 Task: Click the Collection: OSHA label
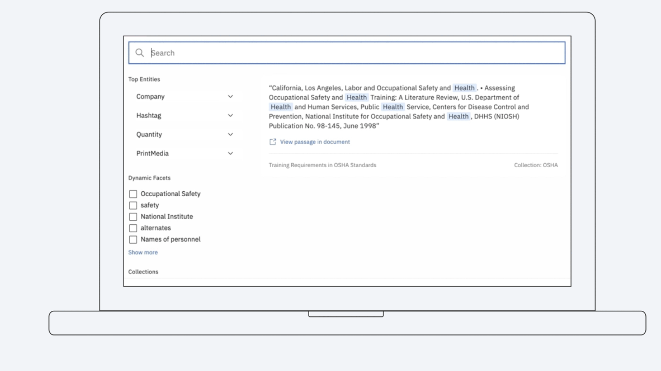(x=536, y=165)
